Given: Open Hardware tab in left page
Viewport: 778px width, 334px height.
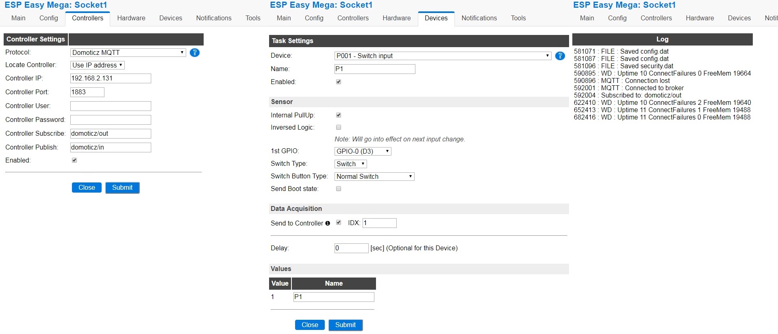Looking at the screenshot, I should [131, 18].
